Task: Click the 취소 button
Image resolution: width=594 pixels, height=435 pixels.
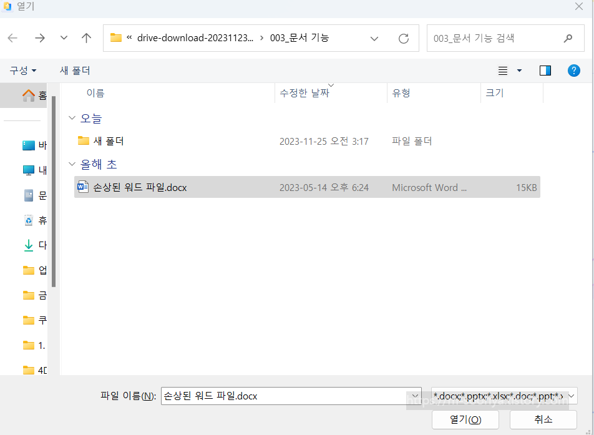Action: (x=543, y=419)
